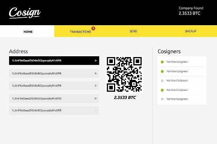Select the highlighted address text in the black row
This screenshot has height=144, width=217.
click(37, 61)
